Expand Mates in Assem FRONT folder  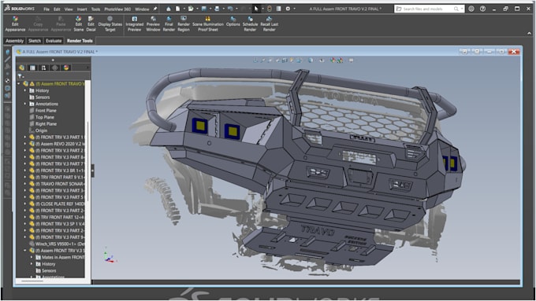(32, 257)
